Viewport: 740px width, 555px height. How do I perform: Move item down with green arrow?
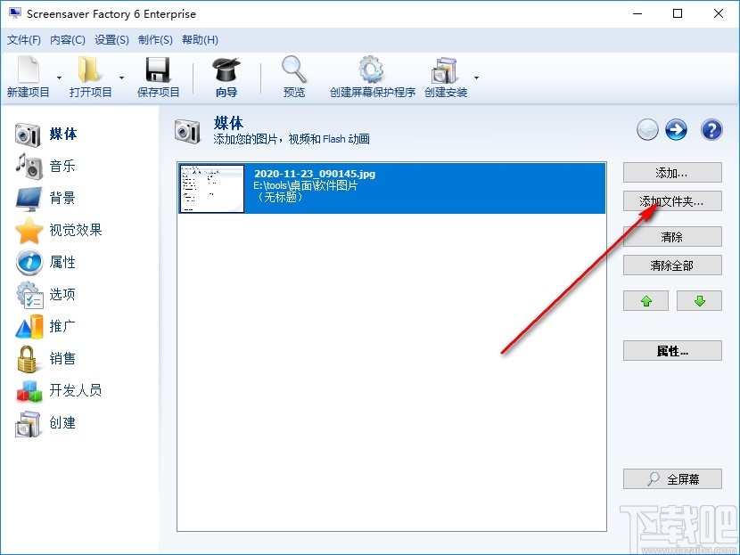699,301
